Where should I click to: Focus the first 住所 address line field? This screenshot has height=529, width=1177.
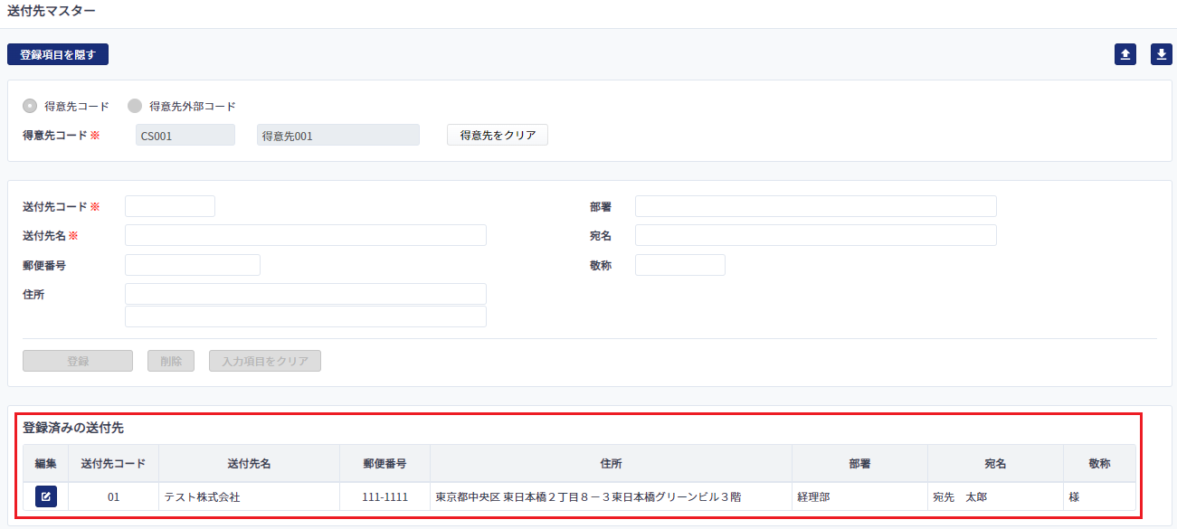pos(306,294)
